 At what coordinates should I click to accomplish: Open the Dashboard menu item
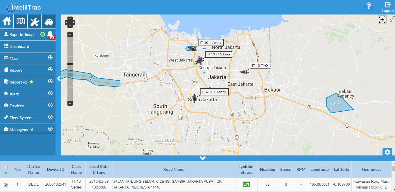19,46
